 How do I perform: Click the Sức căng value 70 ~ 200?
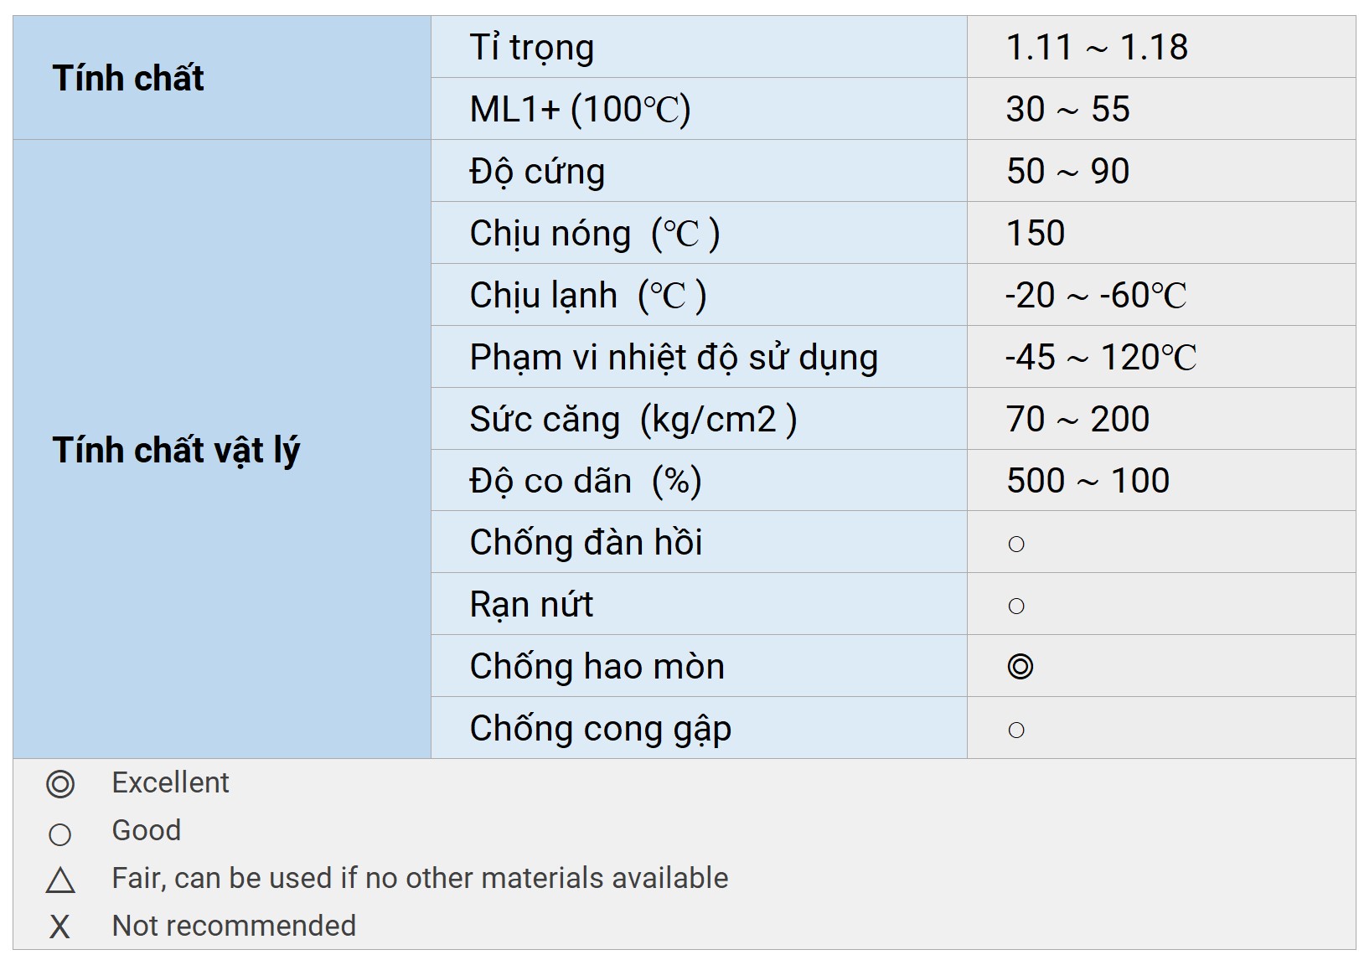pyautogui.click(x=1077, y=420)
